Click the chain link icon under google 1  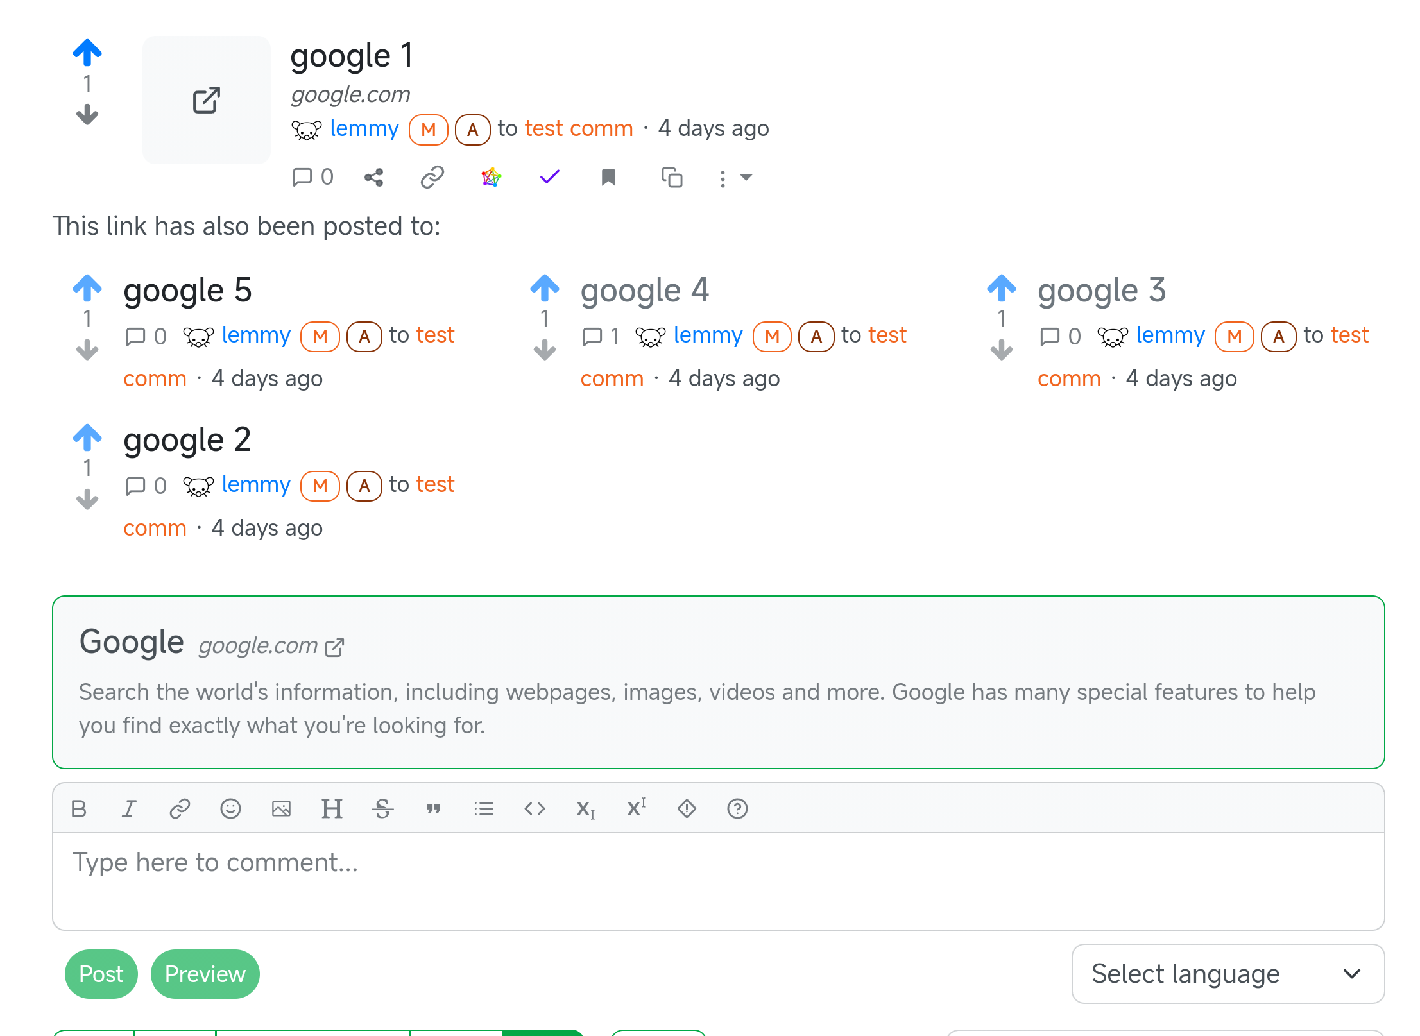coord(432,177)
